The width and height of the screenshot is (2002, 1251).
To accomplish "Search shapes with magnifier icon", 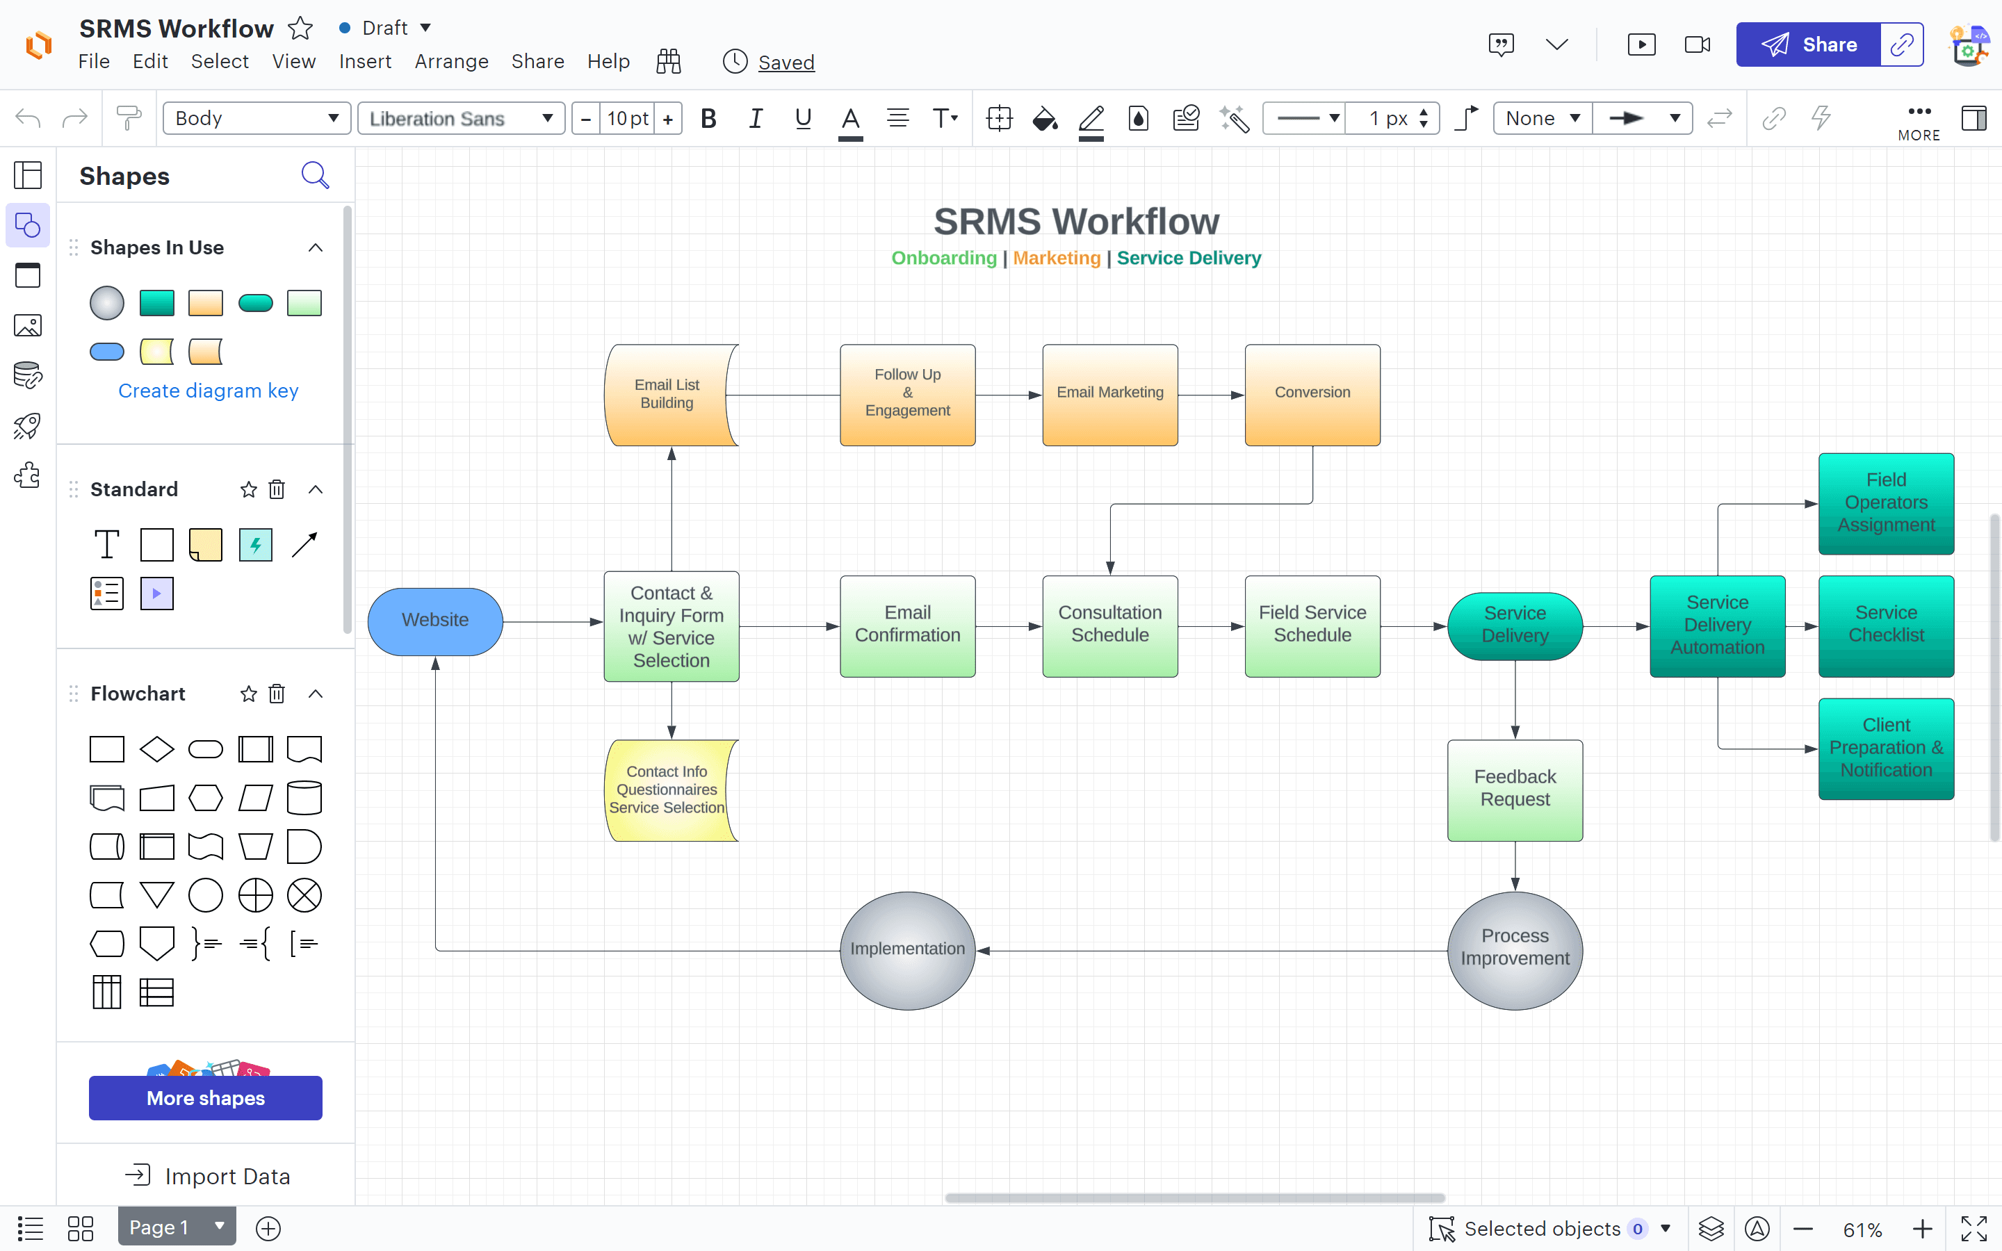I will point(315,175).
